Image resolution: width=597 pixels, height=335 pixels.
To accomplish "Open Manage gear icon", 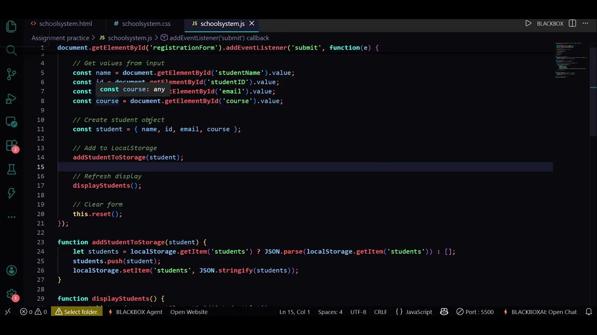I will coord(12,294).
